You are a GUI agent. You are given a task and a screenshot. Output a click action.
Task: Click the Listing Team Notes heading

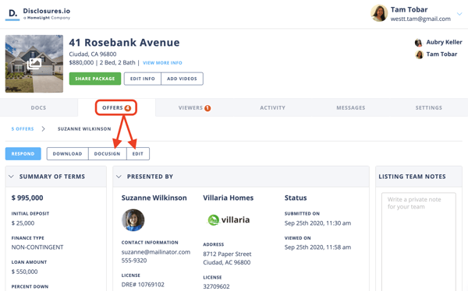coord(412,177)
